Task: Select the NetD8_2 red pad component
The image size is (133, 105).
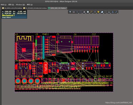Action: click(x=46, y=68)
